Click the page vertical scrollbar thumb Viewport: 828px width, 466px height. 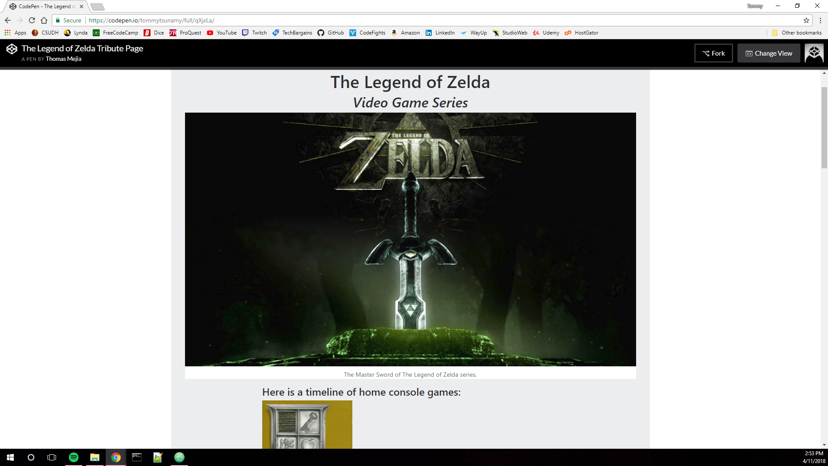click(824, 128)
